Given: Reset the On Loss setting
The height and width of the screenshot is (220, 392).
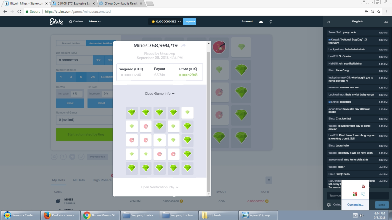Looking at the screenshot, I should point(100,103).
